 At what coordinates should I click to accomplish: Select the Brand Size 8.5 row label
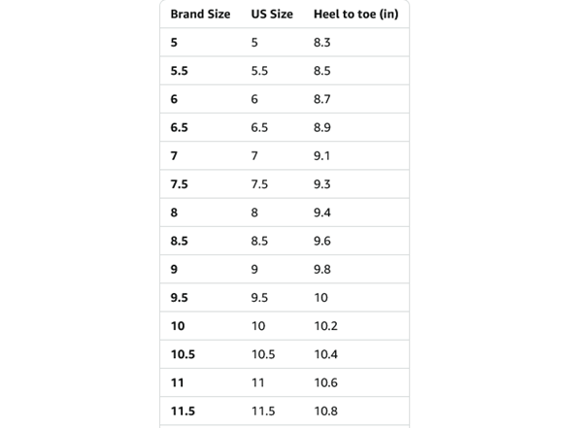pyautogui.click(x=179, y=242)
